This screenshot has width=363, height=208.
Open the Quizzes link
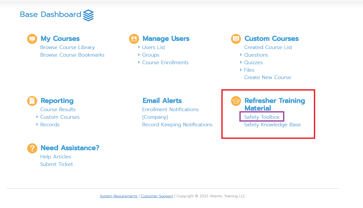click(x=253, y=62)
